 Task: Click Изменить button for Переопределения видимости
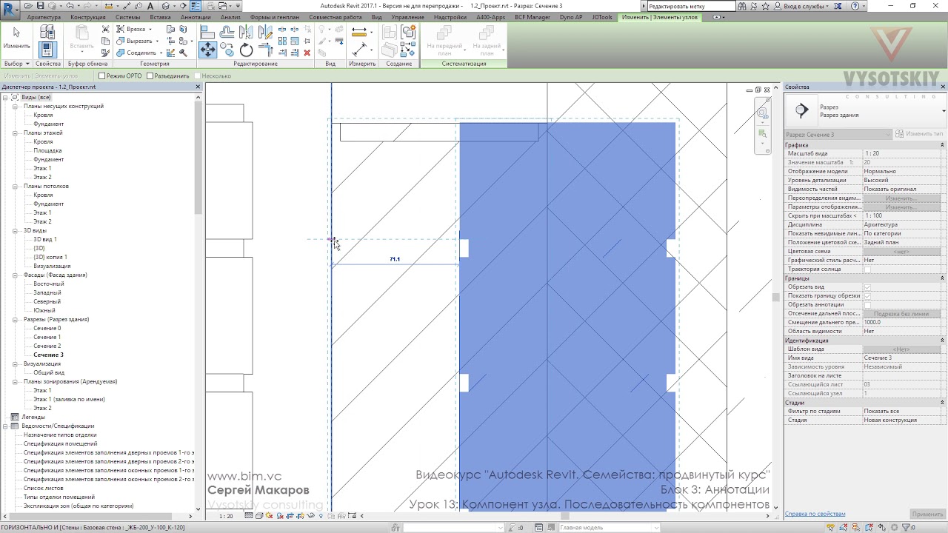click(x=901, y=198)
